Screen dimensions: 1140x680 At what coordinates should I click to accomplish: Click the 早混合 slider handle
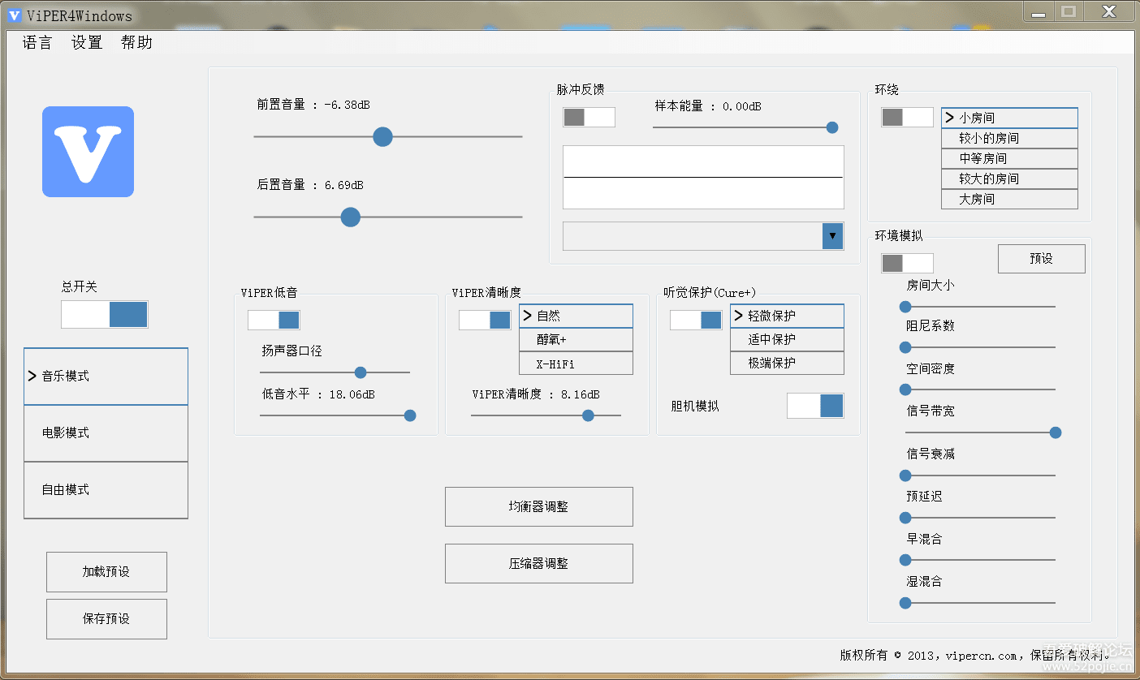[905, 560]
